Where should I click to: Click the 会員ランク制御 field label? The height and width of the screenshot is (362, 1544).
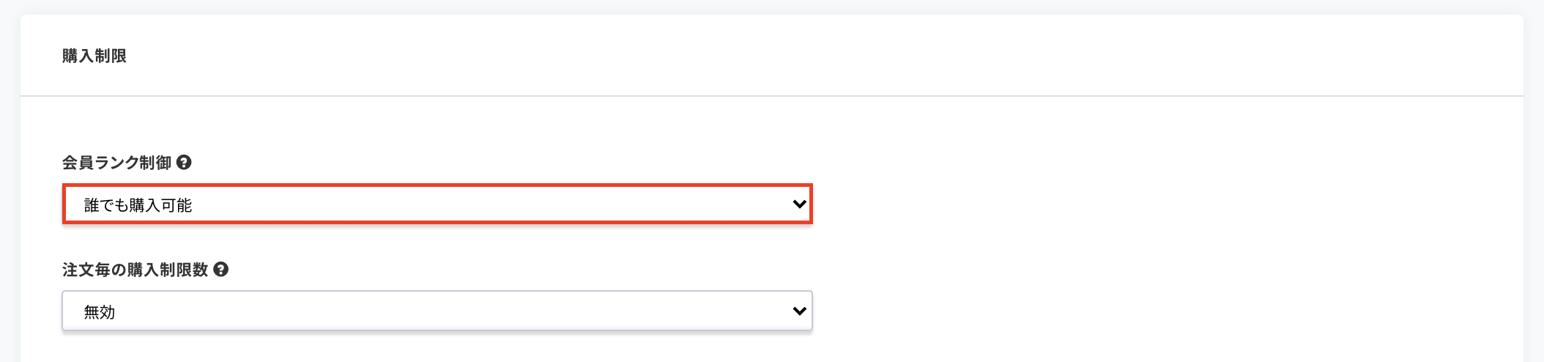116,163
